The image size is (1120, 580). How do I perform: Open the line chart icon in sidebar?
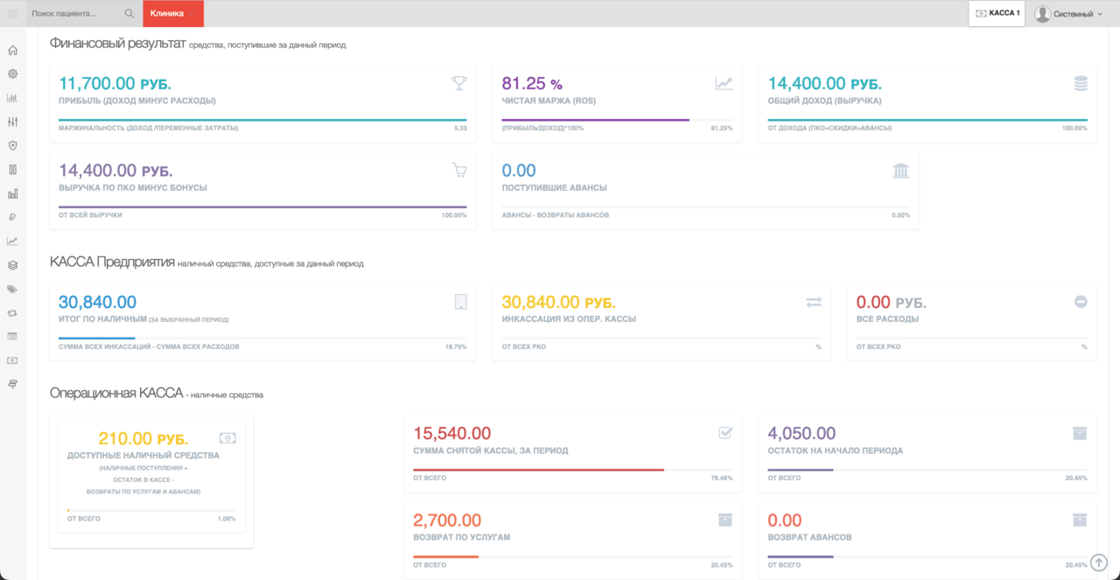[12, 241]
